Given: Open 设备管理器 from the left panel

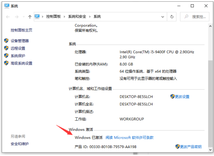Looking at the screenshot, I should click(20, 41).
